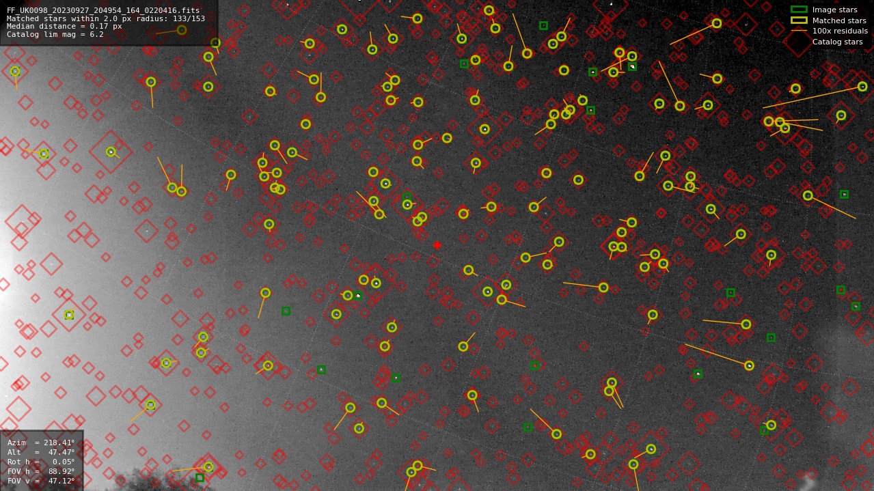Click the green Image stars legend square

pos(799,10)
